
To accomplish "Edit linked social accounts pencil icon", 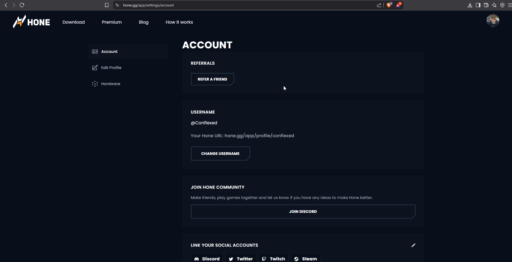I will [x=413, y=245].
